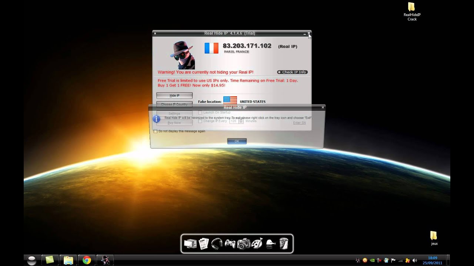Viewport: 474px width, 266px height.
Task: Click the blue information icon in the dialog
Action: [x=157, y=119]
